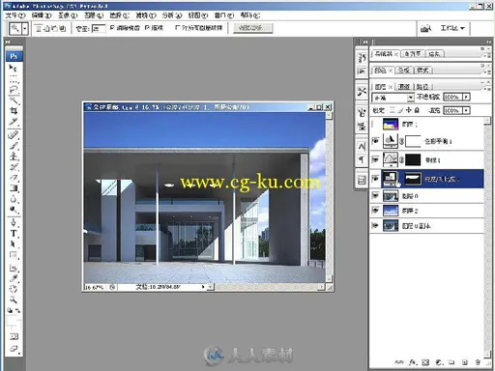
Task: Open the collapsed Paragraph panel icon
Action: 362,159
